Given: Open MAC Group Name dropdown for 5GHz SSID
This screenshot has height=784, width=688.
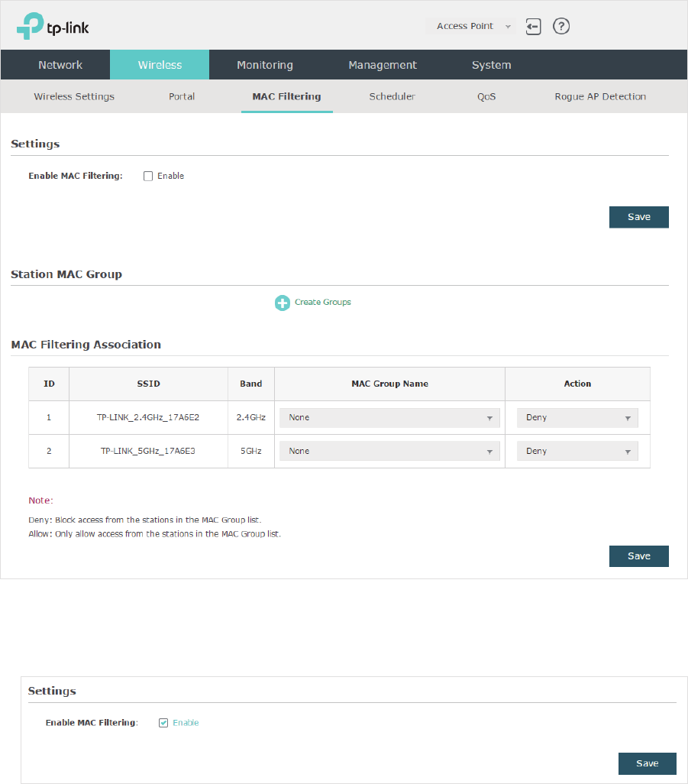Looking at the screenshot, I should point(389,451).
